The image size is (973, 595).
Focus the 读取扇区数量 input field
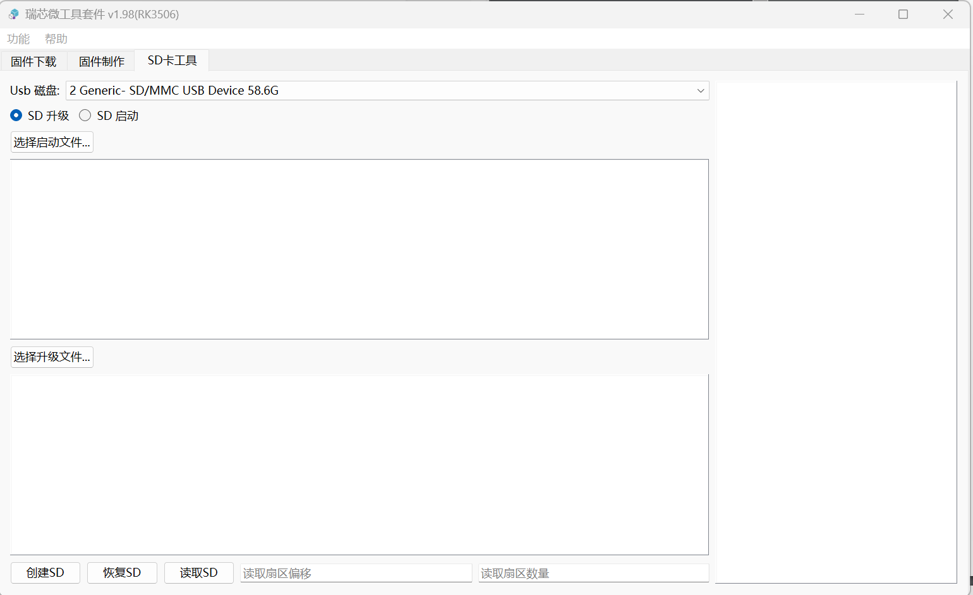click(x=593, y=573)
